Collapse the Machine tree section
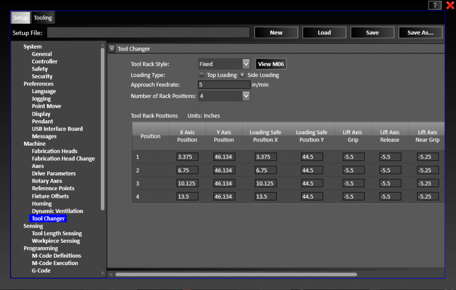Image resolution: width=456 pixels, height=290 pixels. click(x=18, y=144)
